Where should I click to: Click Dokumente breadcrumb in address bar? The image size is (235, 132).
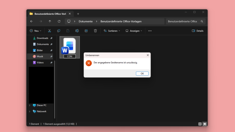pos(85,21)
